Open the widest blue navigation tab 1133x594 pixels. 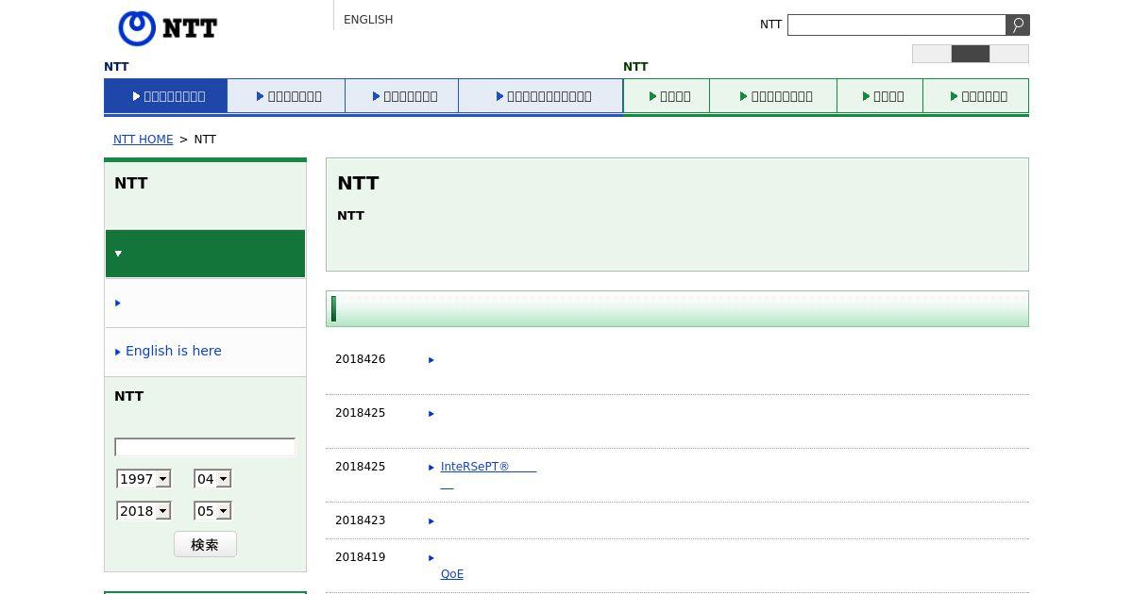[x=541, y=96]
